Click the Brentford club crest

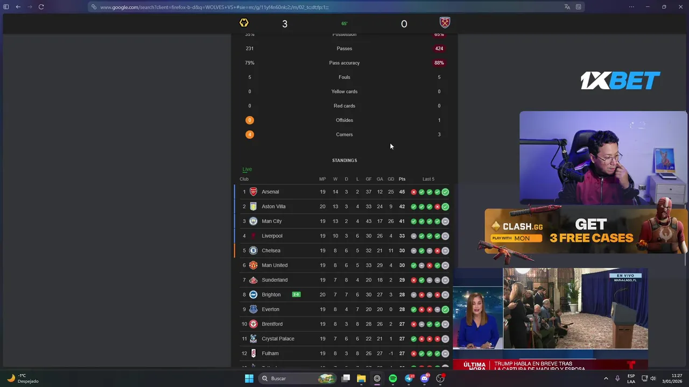click(x=253, y=324)
